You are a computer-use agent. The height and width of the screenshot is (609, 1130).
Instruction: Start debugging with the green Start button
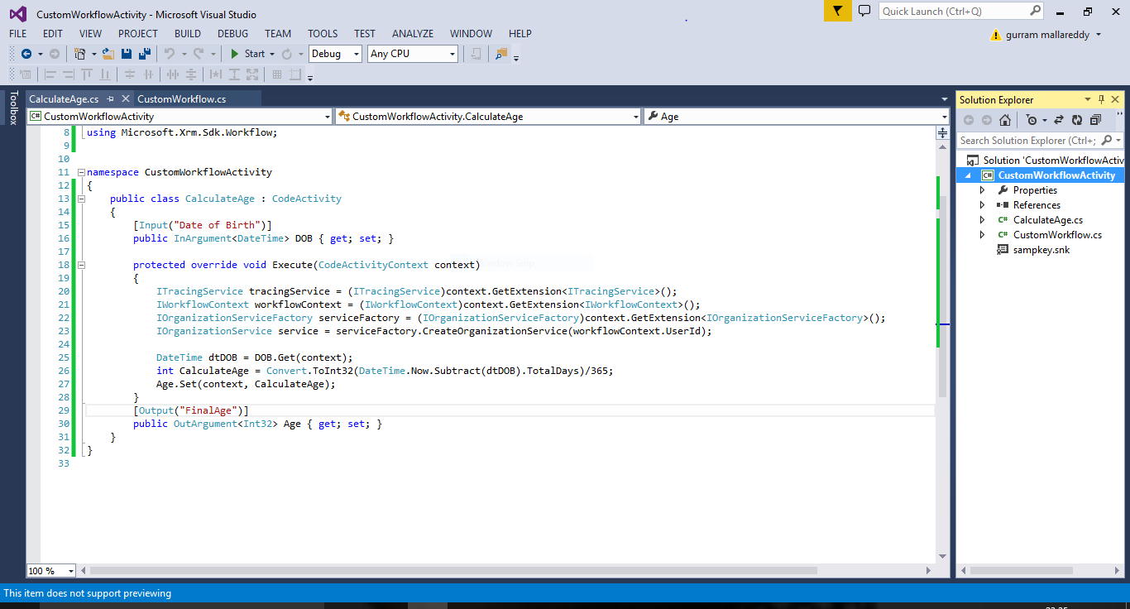[x=247, y=54]
